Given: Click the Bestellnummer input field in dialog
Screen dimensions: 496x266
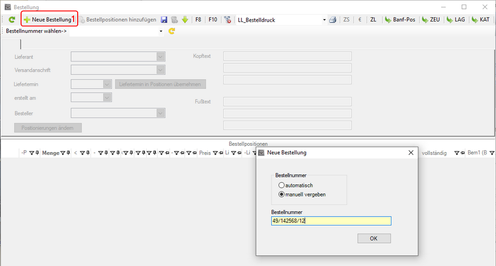Looking at the screenshot, I should click(x=331, y=221).
